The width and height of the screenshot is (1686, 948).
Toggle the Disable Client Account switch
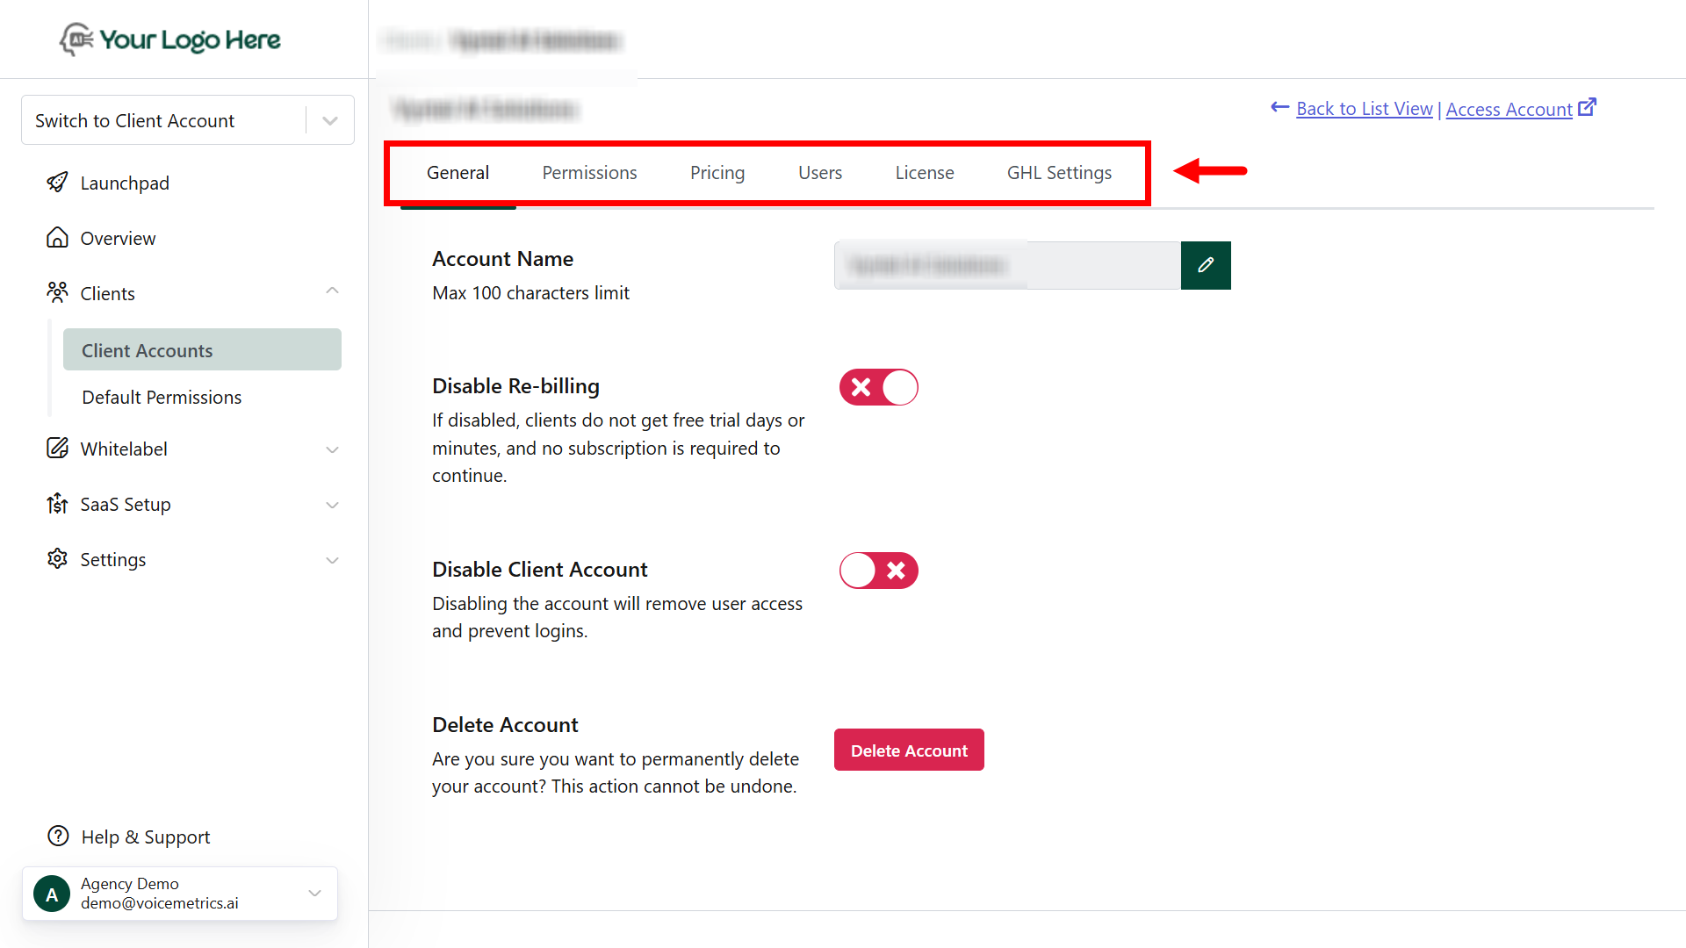(878, 571)
